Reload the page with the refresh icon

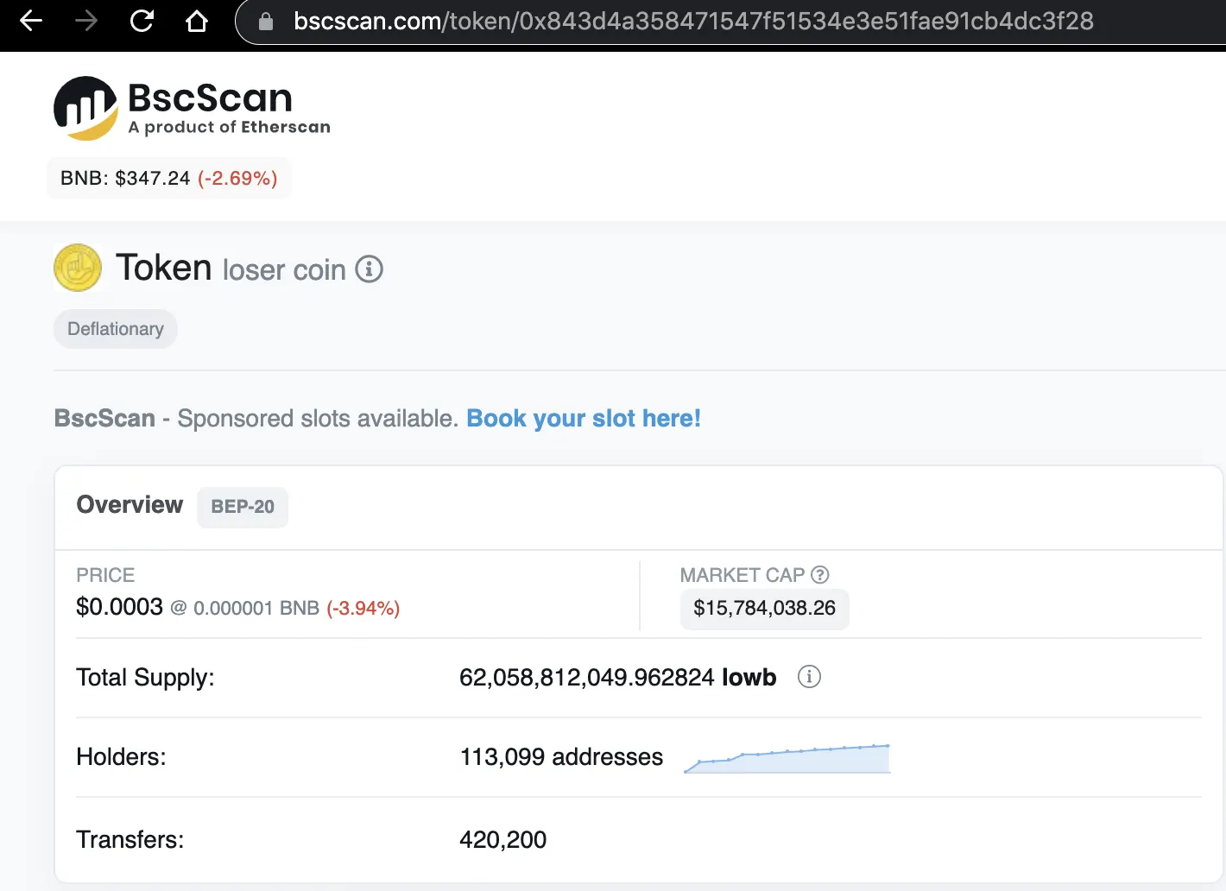click(x=142, y=21)
